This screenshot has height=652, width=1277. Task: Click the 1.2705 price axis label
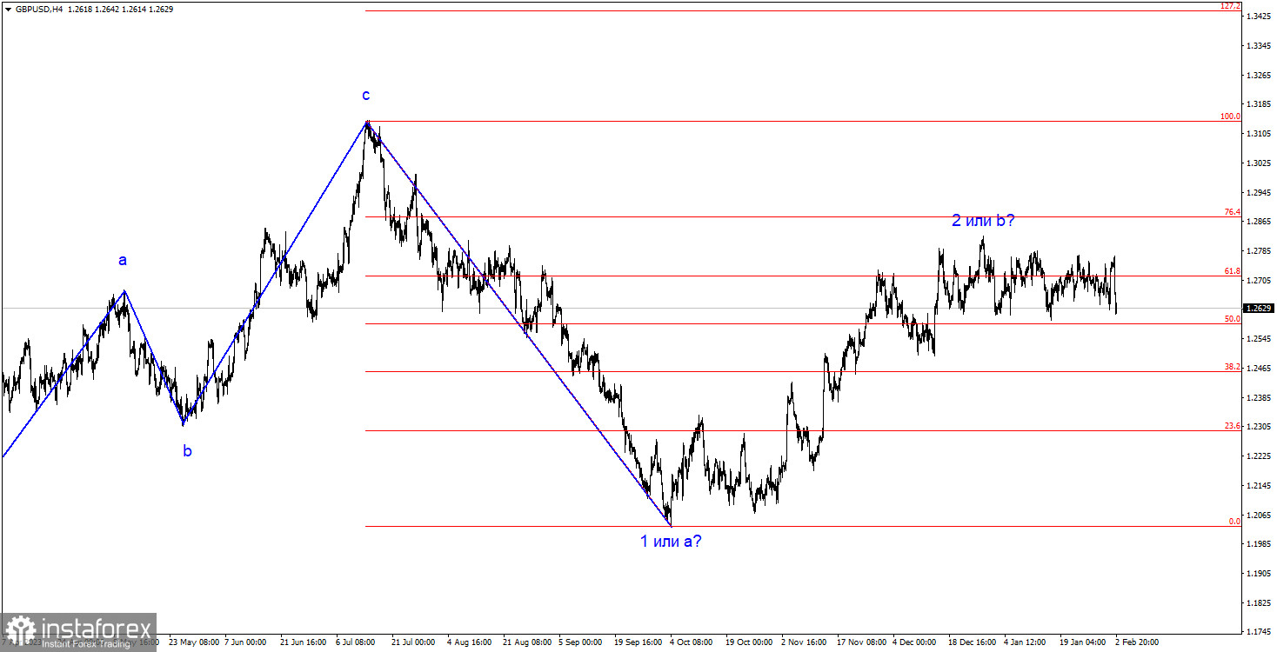(1258, 281)
